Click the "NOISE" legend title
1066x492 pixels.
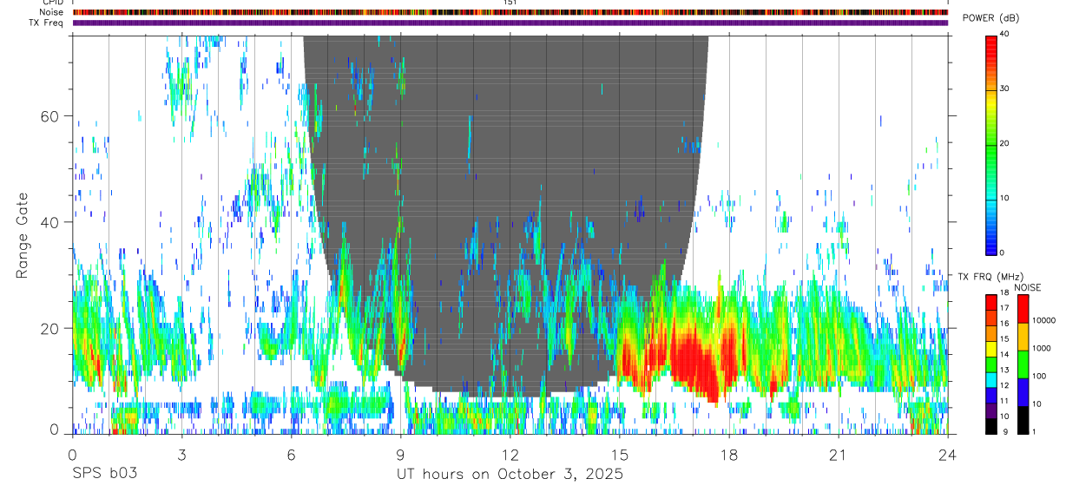(1028, 288)
